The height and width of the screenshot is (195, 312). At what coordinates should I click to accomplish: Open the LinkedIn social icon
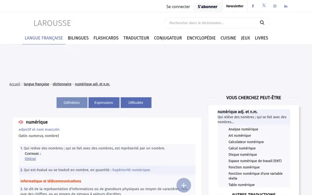[285, 6]
